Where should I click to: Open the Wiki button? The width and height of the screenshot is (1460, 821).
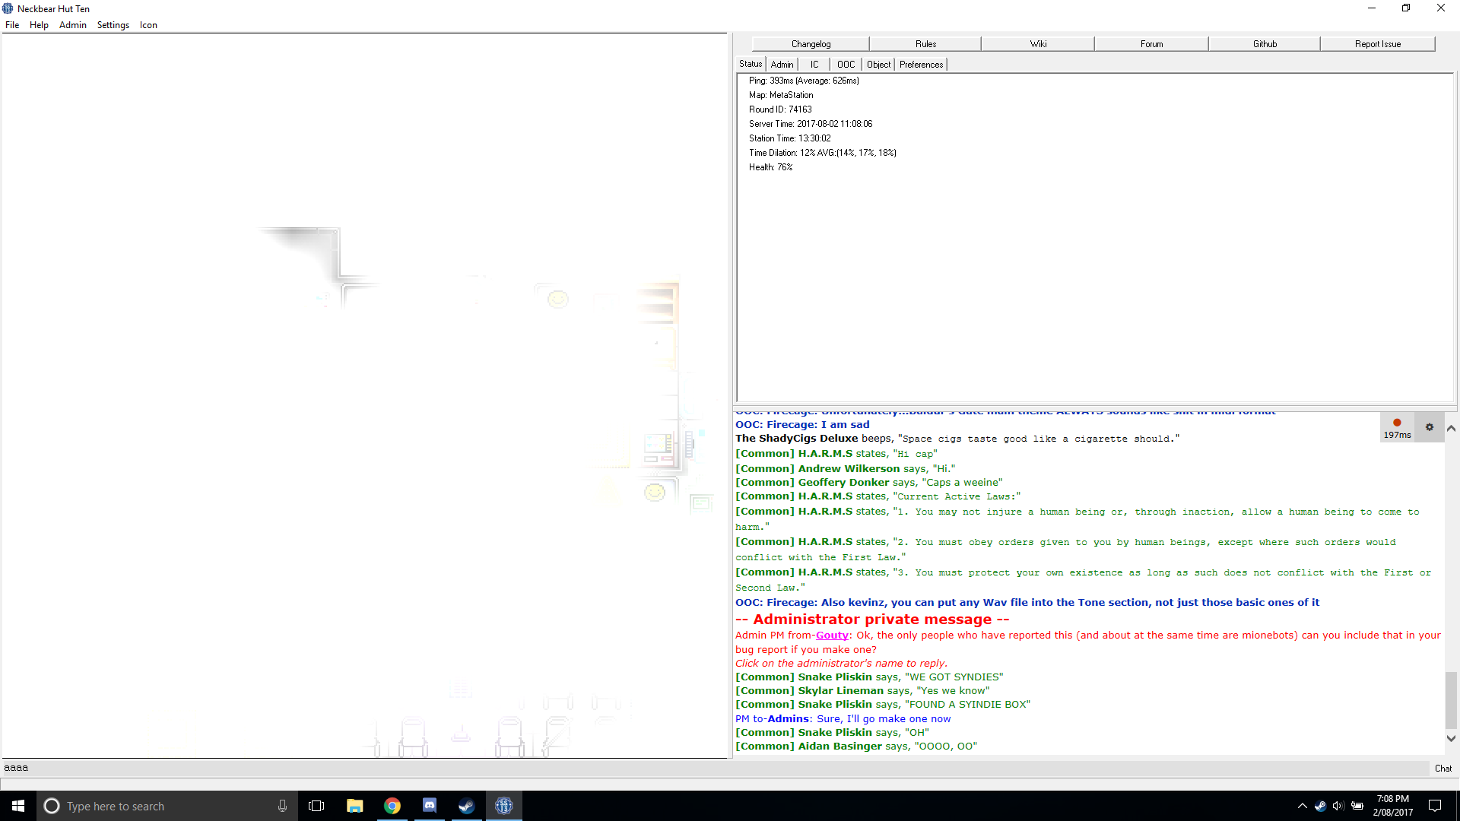coord(1038,44)
